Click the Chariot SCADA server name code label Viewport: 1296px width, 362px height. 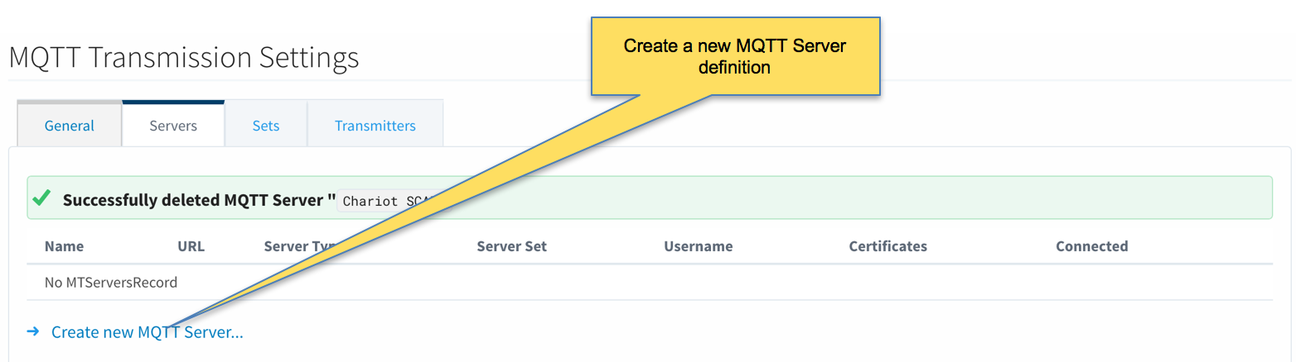tap(389, 201)
